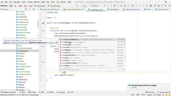The width and height of the screenshot is (171, 96).
Task: Open the Logcat tool window
Action: 61,92
